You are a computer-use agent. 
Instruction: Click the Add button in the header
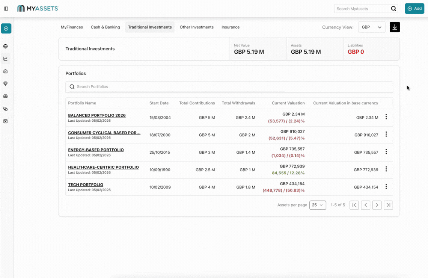(x=414, y=8)
